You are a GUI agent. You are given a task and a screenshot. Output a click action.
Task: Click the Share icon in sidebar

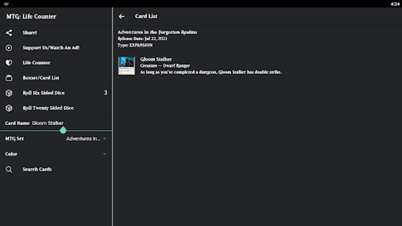click(9, 33)
